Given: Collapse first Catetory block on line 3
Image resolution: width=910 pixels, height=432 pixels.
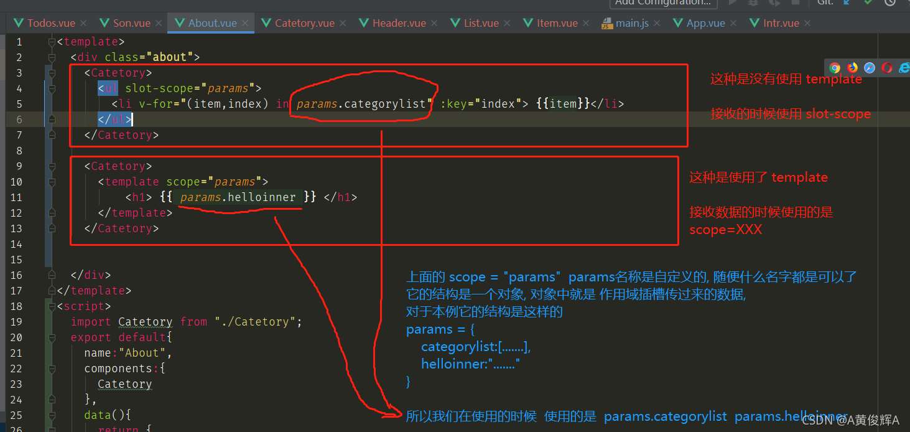Looking at the screenshot, I should point(52,73).
